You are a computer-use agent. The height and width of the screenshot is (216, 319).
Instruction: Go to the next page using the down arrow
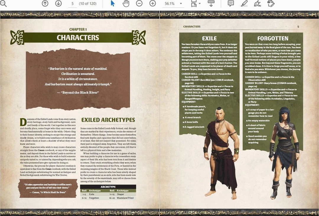pyautogui.click(x=58, y=4)
